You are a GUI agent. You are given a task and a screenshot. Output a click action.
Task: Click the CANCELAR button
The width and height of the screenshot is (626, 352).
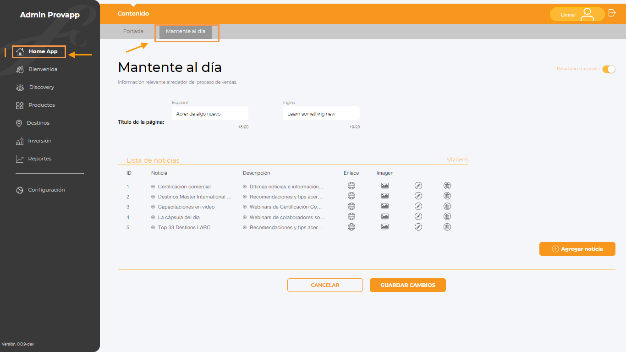click(325, 285)
